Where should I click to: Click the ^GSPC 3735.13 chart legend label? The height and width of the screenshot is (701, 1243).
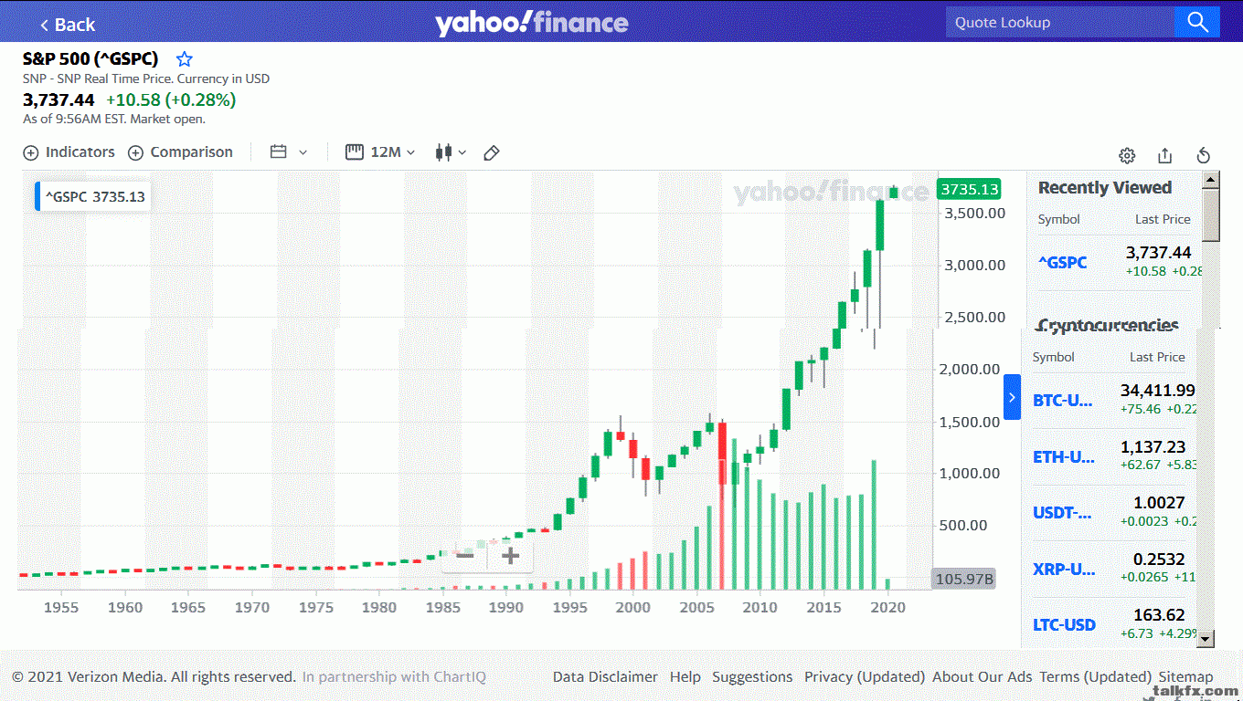(94, 196)
